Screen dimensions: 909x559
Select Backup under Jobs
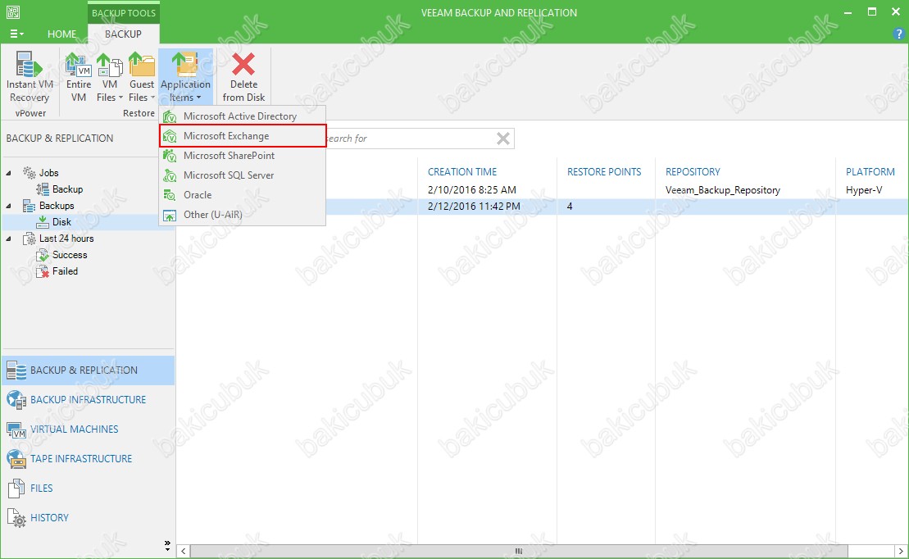pyautogui.click(x=67, y=189)
